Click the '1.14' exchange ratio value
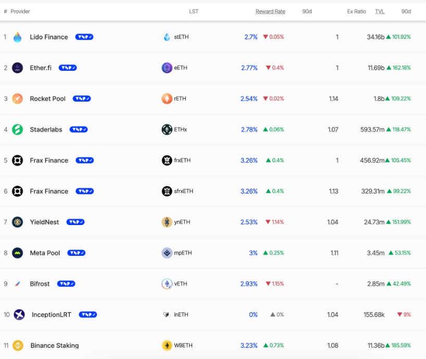 333,98
